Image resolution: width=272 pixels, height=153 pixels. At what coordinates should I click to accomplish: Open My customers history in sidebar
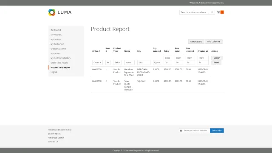(x=60, y=58)
